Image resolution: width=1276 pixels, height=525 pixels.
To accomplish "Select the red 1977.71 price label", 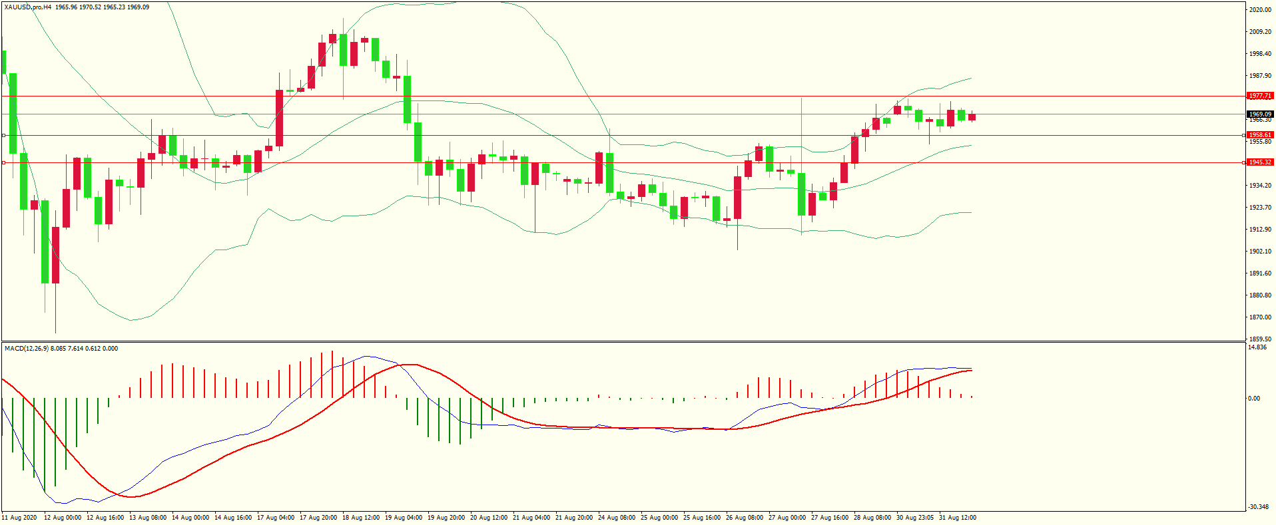I will click(x=1260, y=96).
